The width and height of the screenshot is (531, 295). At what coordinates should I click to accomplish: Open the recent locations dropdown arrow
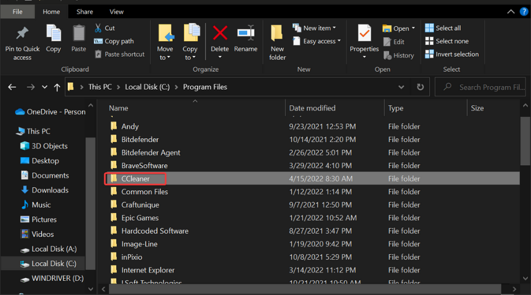click(44, 87)
